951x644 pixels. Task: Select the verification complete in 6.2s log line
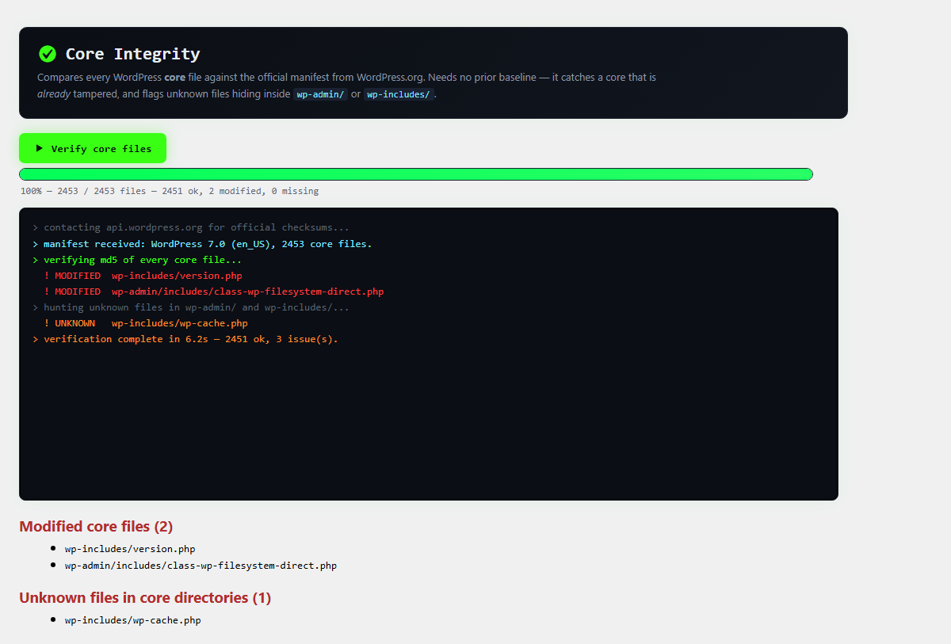[x=185, y=339]
